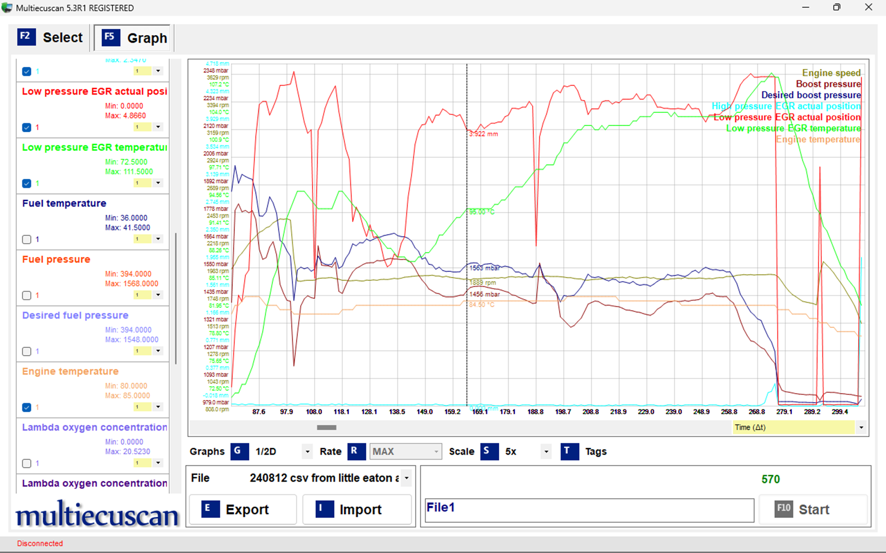Uncheck Low pressure EGR temperature checkbox
The width and height of the screenshot is (886, 553).
[x=27, y=183]
